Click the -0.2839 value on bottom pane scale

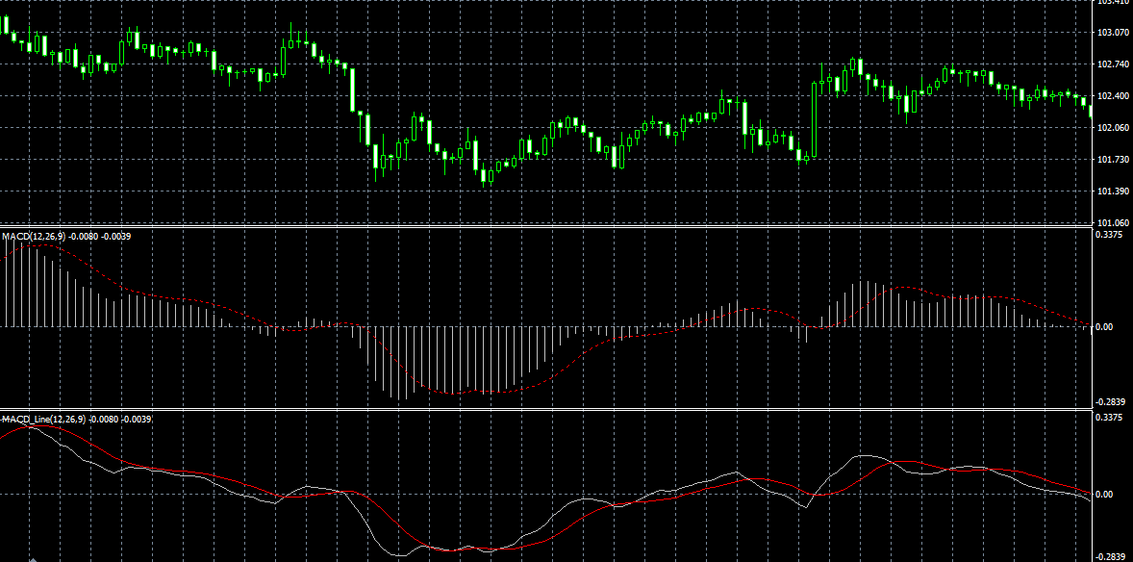point(1111,556)
